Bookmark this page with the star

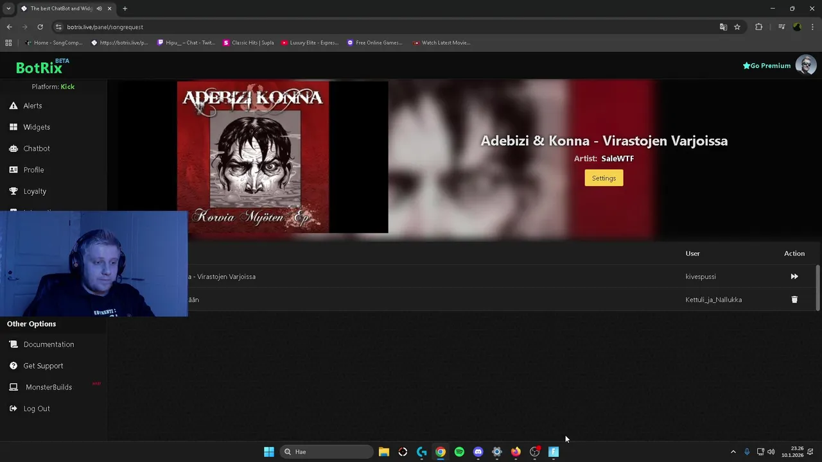click(x=737, y=27)
